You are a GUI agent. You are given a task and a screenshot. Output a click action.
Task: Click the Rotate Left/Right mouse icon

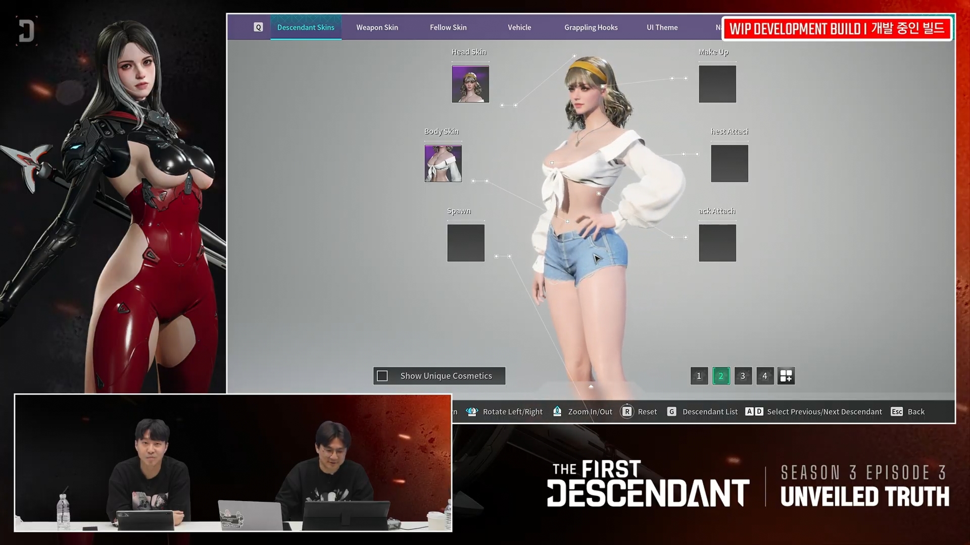472,412
